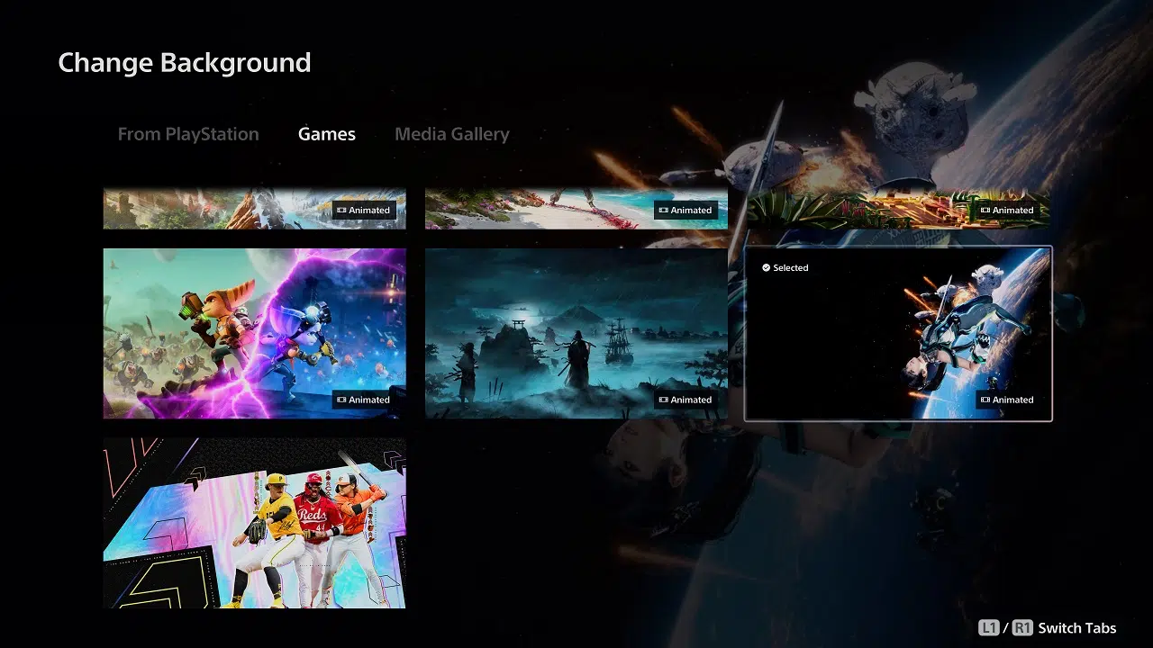The width and height of the screenshot is (1153, 648).
Task: Click the Selected checkmark icon
Action: point(766,268)
